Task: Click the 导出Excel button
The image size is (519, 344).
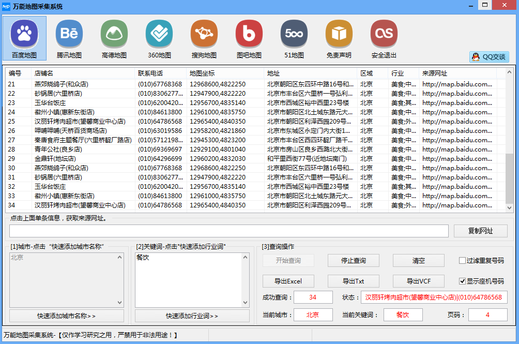Action: pos(288,281)
